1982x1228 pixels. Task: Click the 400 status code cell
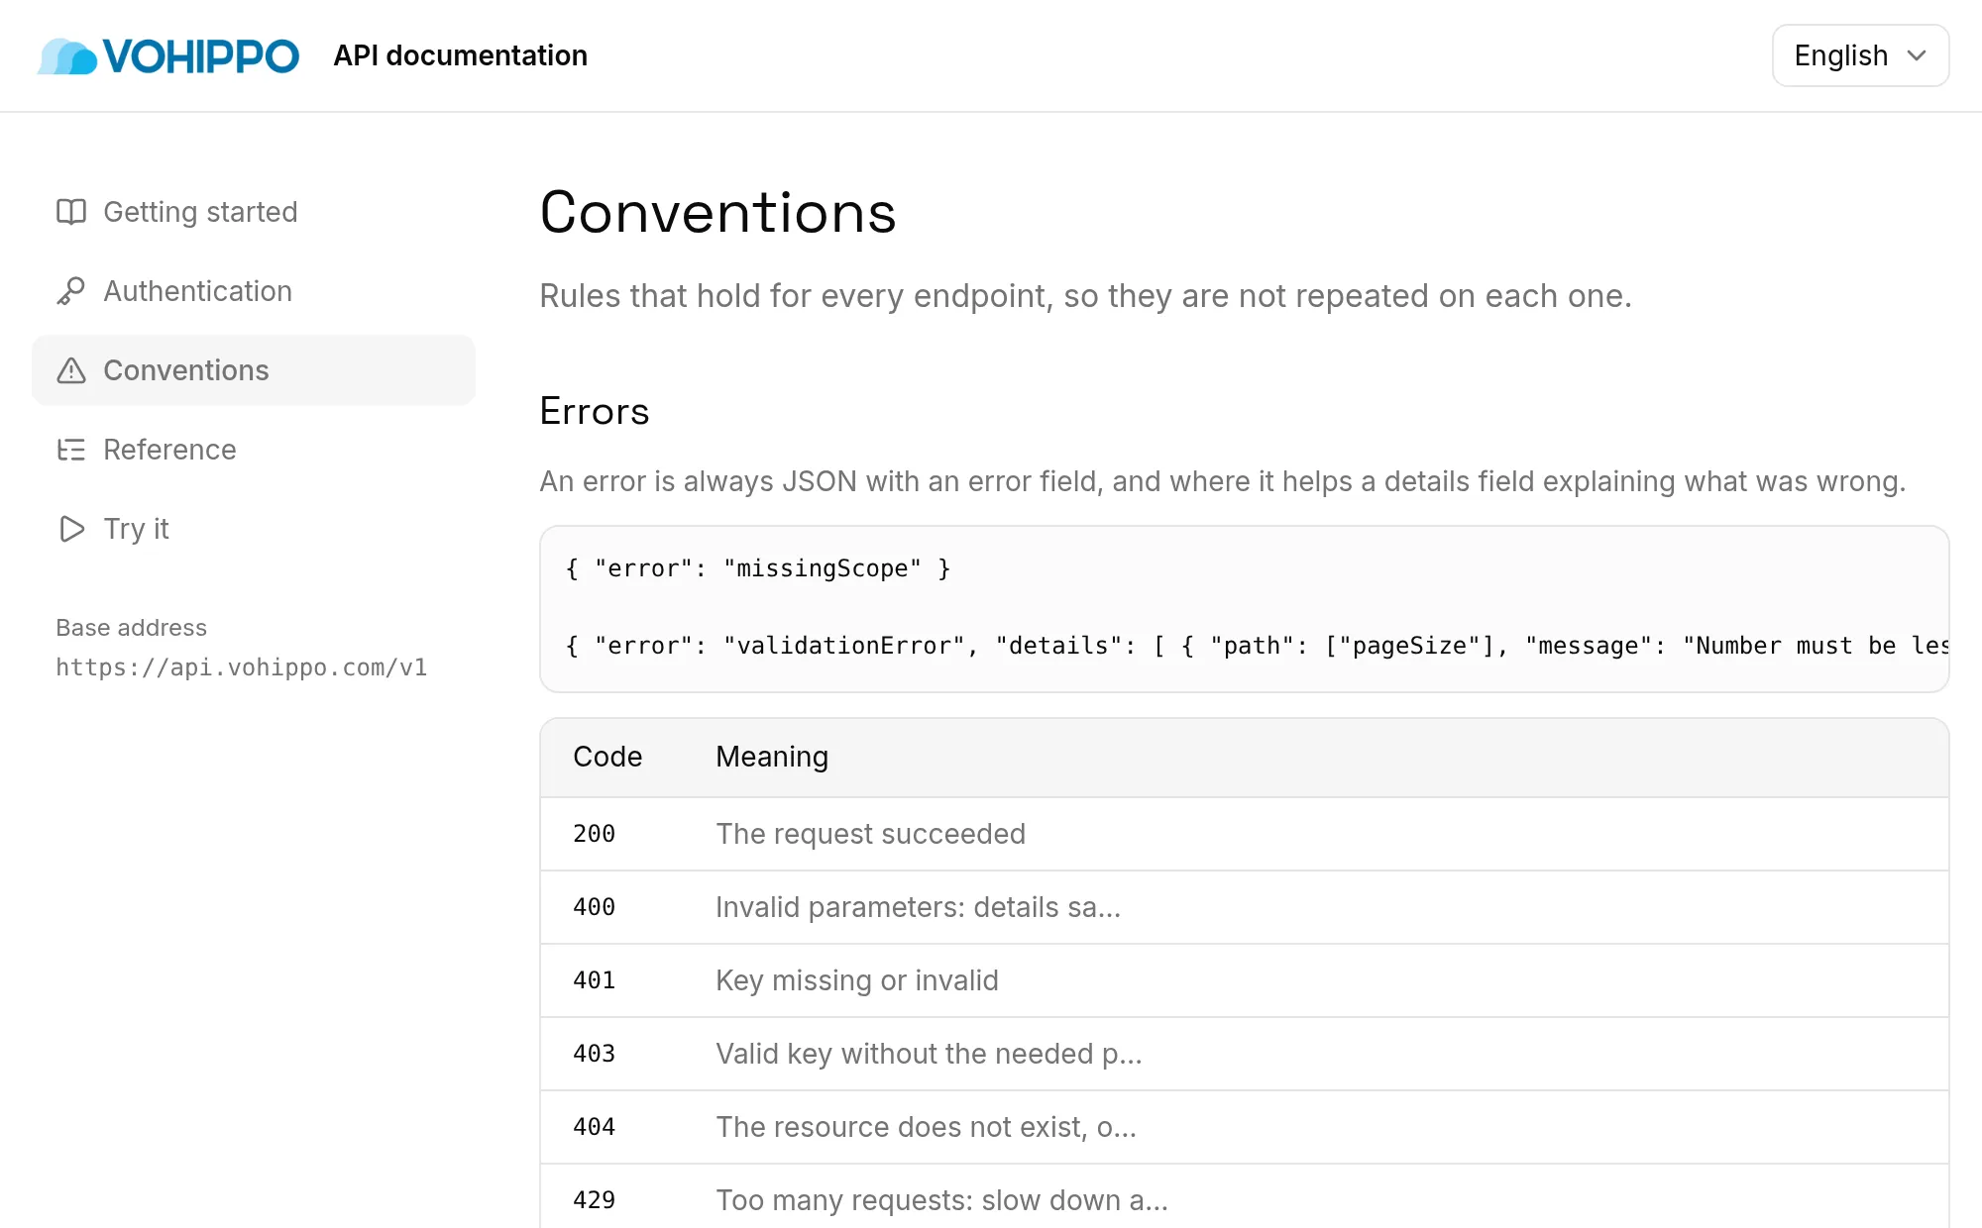[x=595, y=907]
